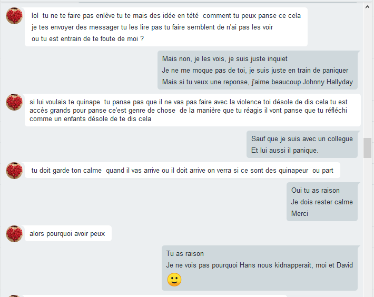This screenshot has width=374, height=297.
Task: Click the 'Oui tu as raison' line
Action: pyautogui.click(x=316, y=190)
